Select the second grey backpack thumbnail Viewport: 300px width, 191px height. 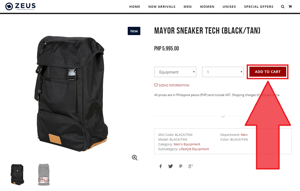coord(44,174)
